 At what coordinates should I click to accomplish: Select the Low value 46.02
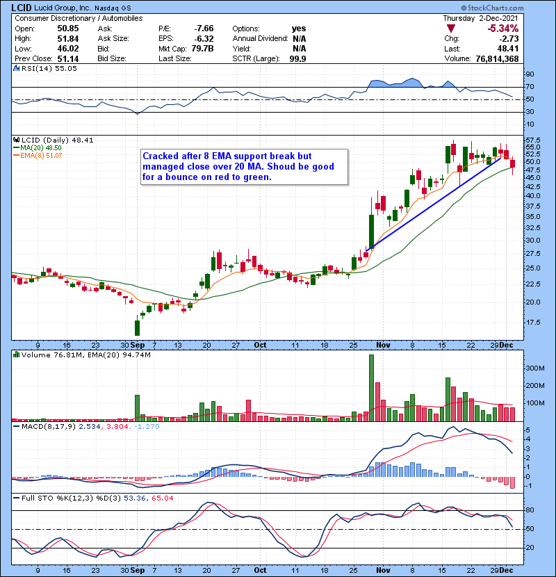pos(68,49)
